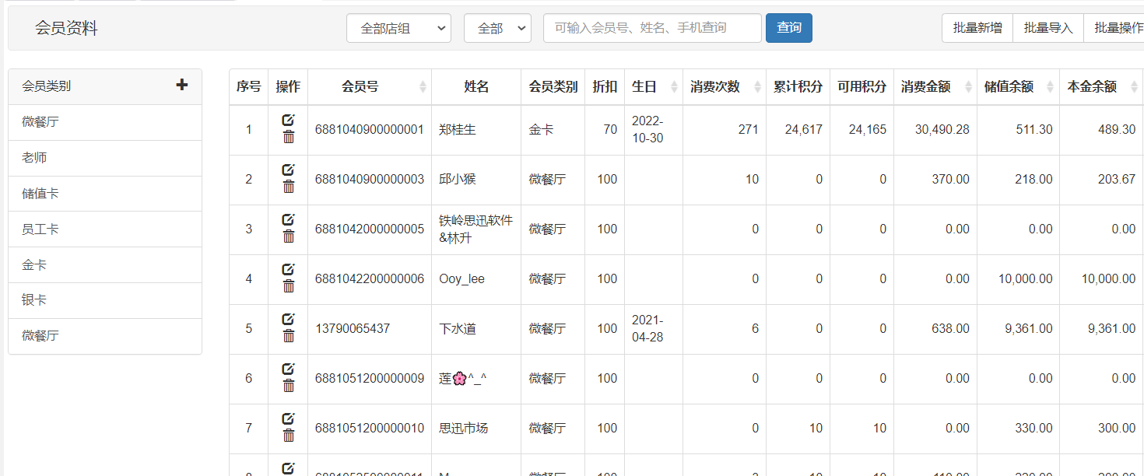The image size is (1144, 476).
Task: Delete member 邱小猴 using trash icon
Action: point(288,187)
